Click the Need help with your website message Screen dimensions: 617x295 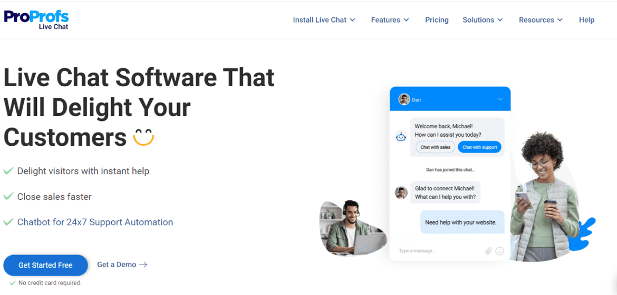(x=462, y=222)
